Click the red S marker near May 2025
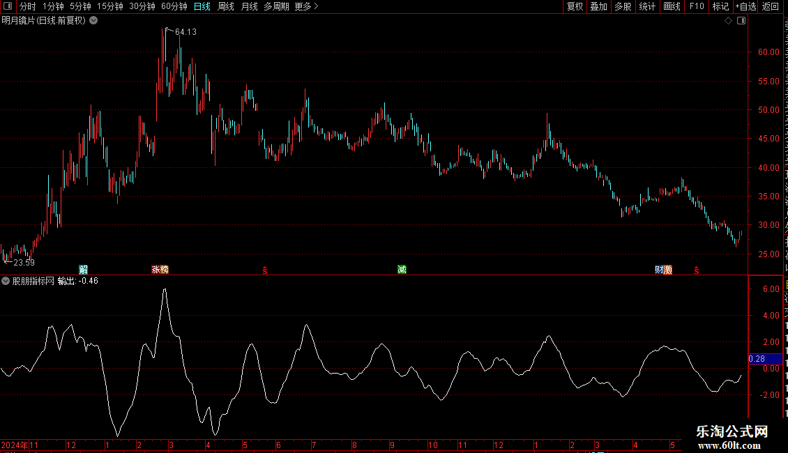This screenshot has width=788, height=453. (x=697, y=270)
